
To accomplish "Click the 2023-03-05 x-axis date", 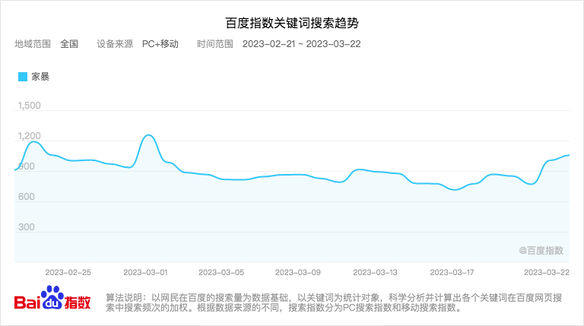I will [221, 272].
